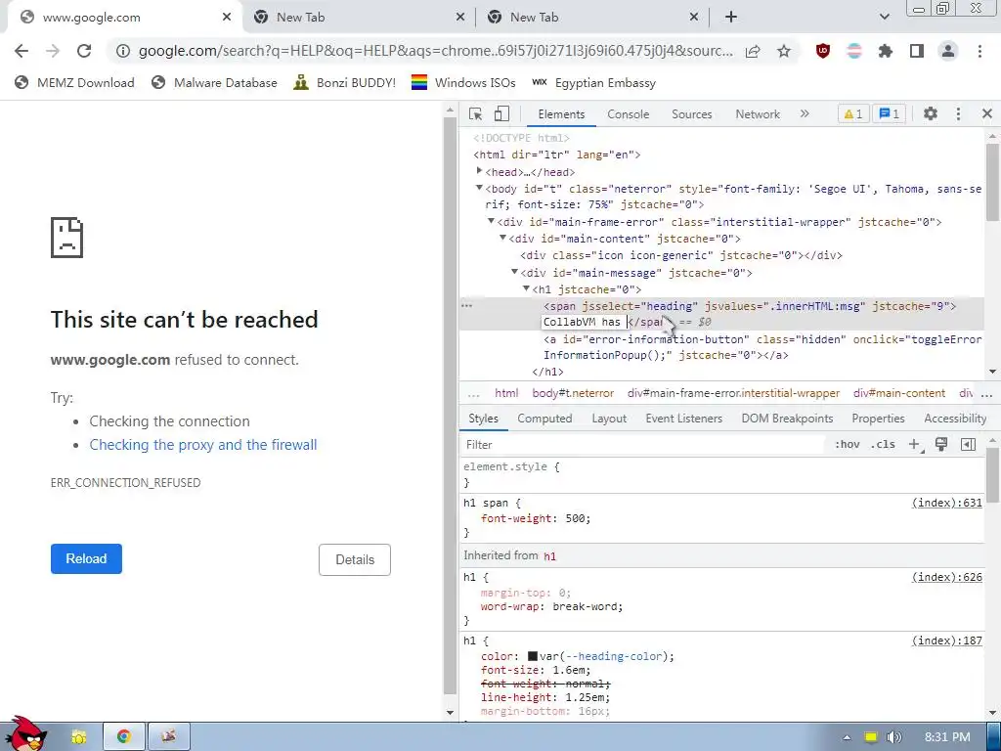The image size is (1001, 751).
Task: Open DevTools settings gear
Action: (x=931, y=113)
